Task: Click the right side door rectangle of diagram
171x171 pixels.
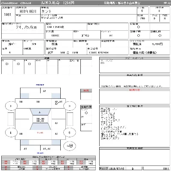Action: 70,119
